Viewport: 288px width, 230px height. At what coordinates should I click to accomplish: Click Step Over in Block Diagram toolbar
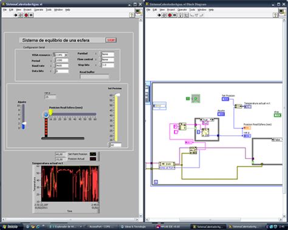pyautogui.click(x=196, y=15)
